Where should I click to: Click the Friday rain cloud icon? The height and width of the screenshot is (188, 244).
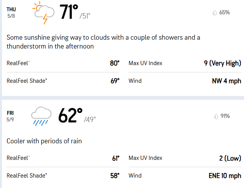[x=41, y=116]
